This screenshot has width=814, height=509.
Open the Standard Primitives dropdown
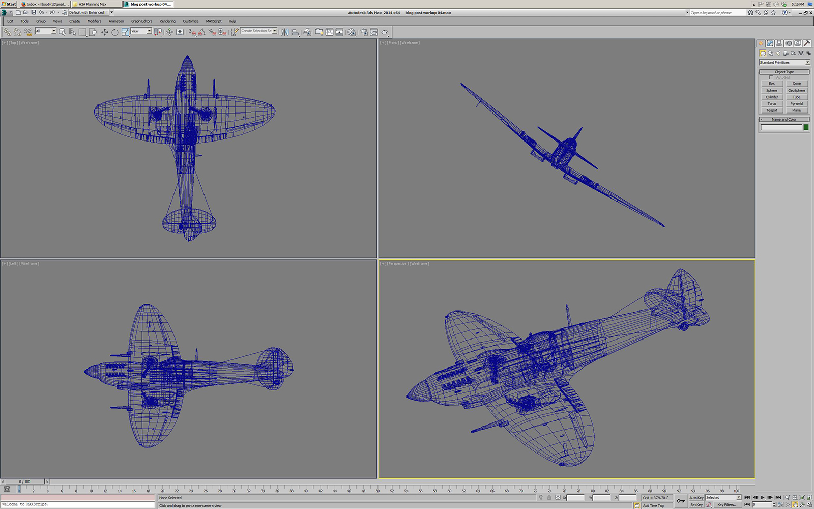coord(784,62)
